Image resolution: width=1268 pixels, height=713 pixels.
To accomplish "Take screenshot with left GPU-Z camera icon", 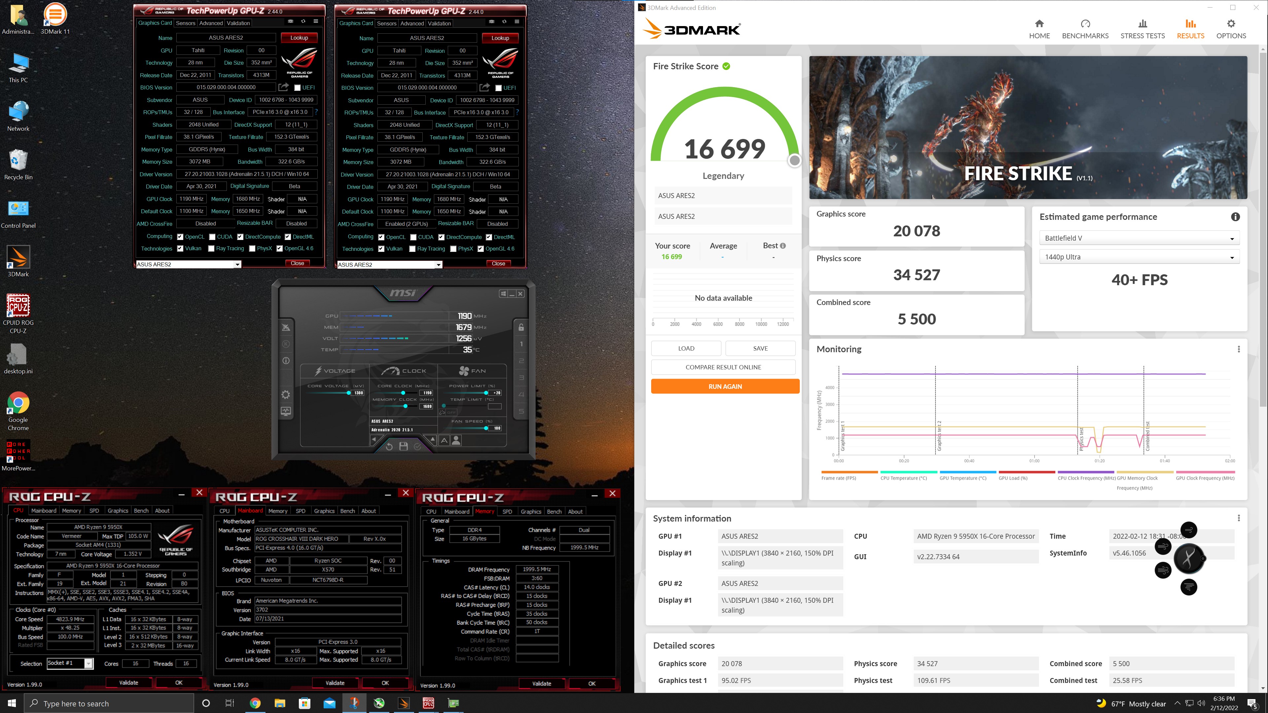I will [291, 22].
